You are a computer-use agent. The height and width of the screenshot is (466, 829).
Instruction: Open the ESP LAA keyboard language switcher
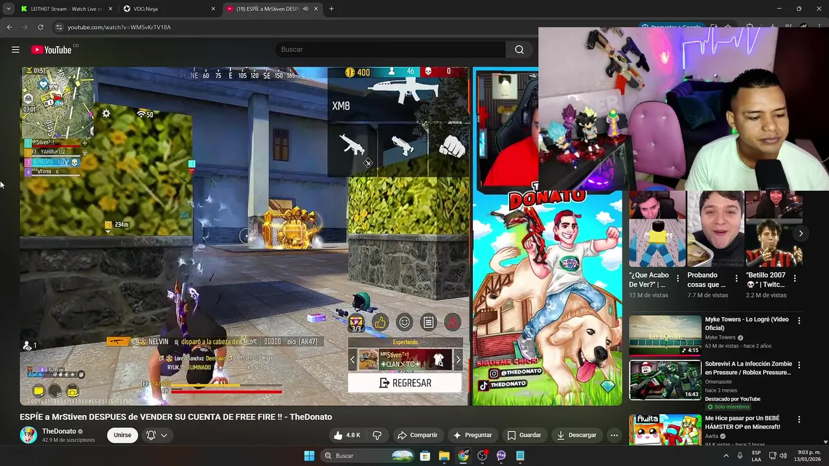(x=756, y=456)
